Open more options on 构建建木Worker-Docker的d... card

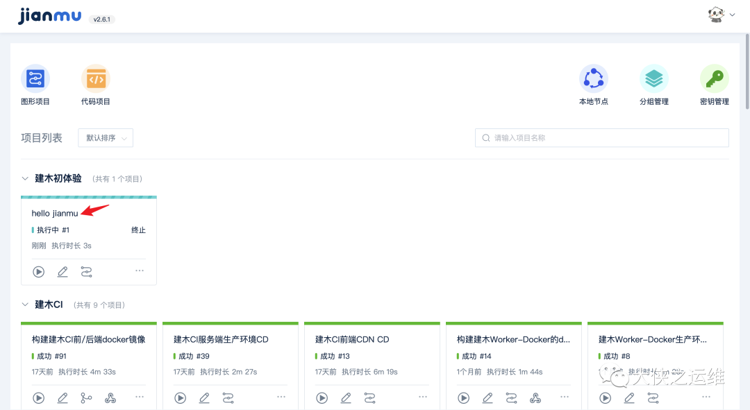point(565,397)
